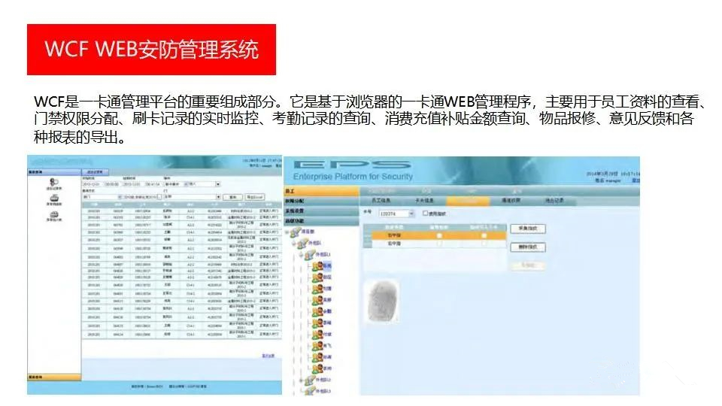Viewport: 722px width, 406px height.
Task: Select the last employee icon under 外包队1
Action: click(x=317, y=368)
